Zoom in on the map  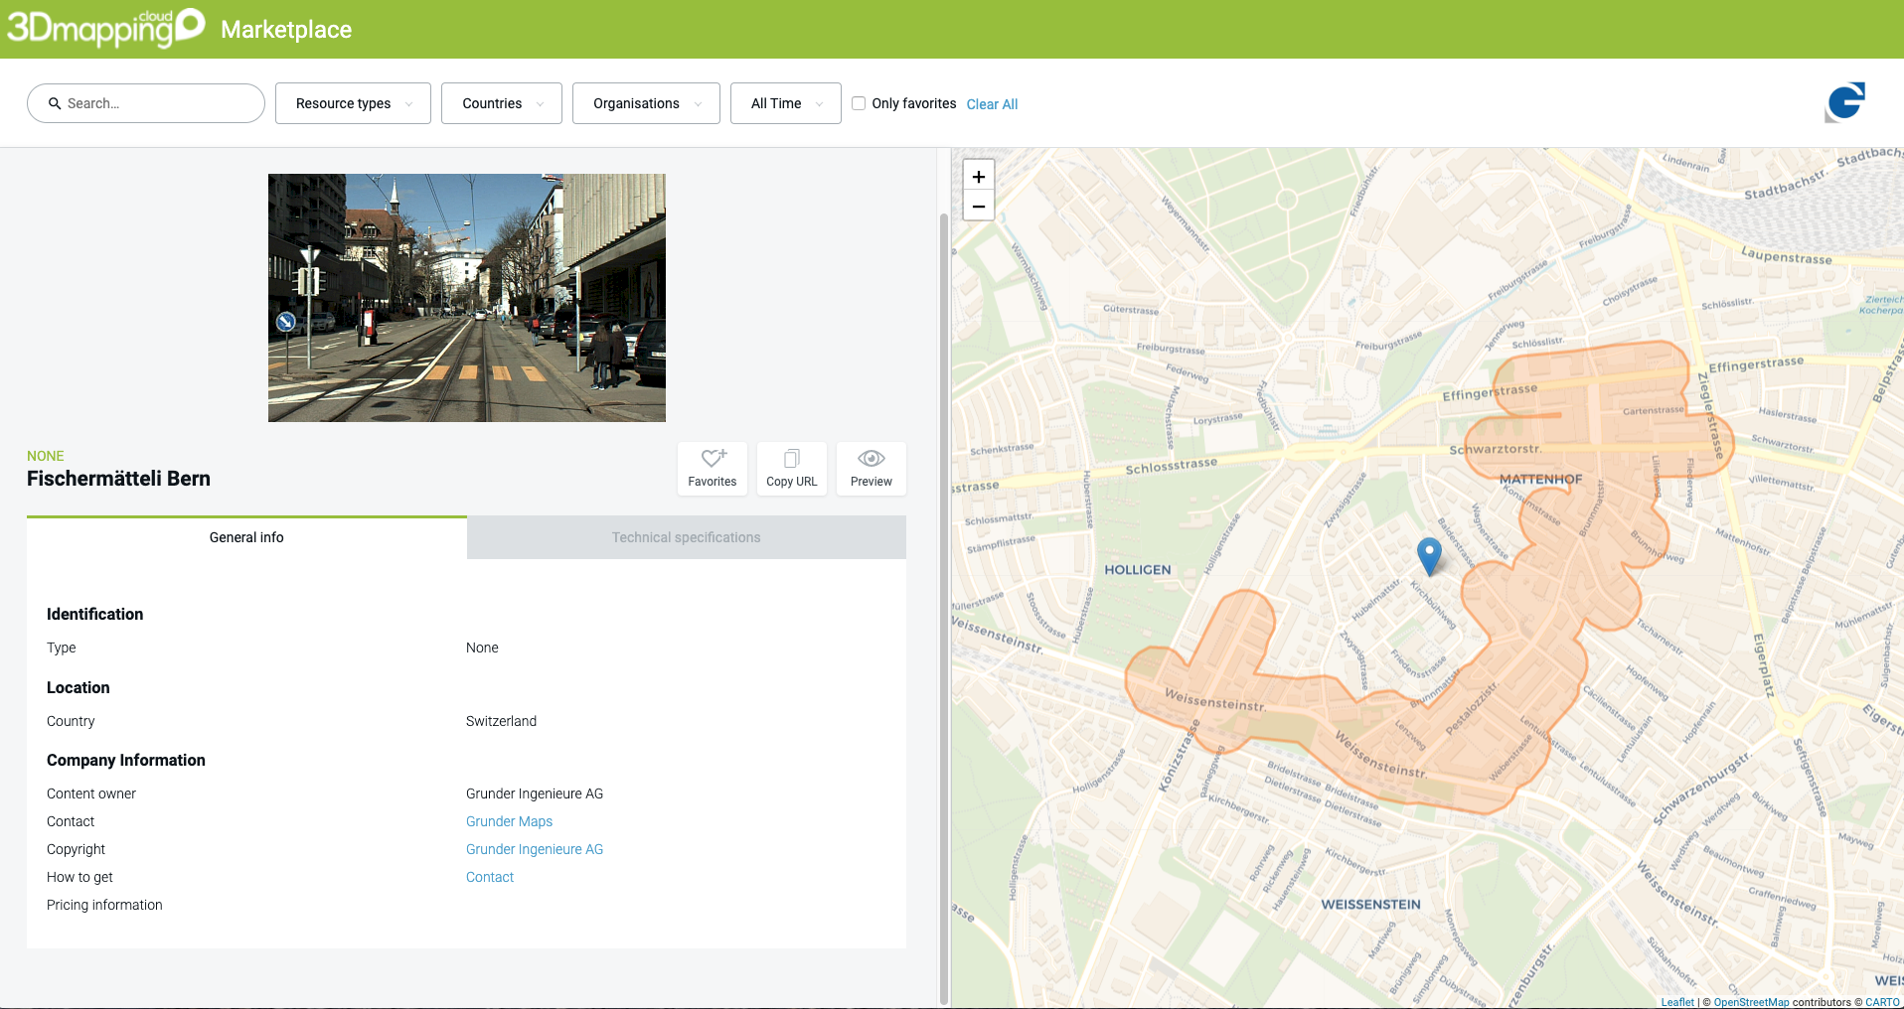tap(979, 176)
